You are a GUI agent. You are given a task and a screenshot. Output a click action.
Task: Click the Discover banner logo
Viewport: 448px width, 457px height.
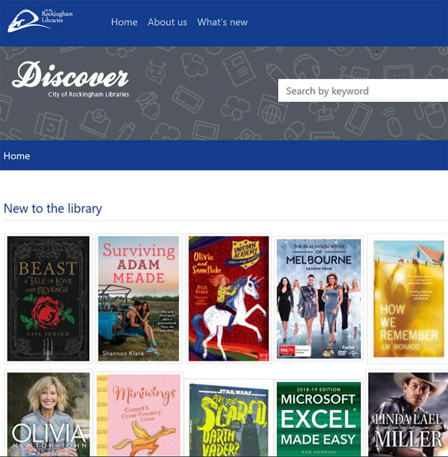pos(71,80)
